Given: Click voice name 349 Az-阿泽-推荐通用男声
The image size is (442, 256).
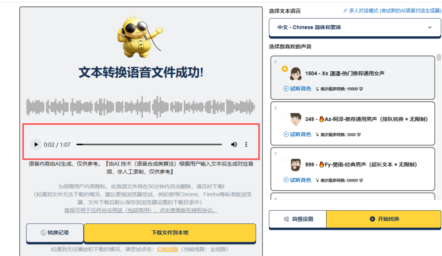Looking at the screenshot, I should 366,119.
